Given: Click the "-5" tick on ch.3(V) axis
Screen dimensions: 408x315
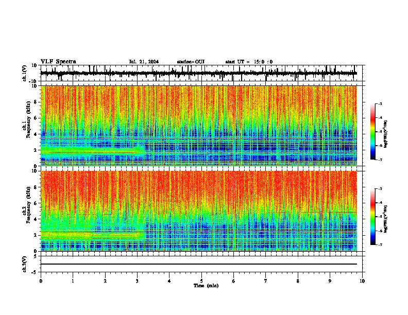Looking at the screenshot, I should 35,272.
